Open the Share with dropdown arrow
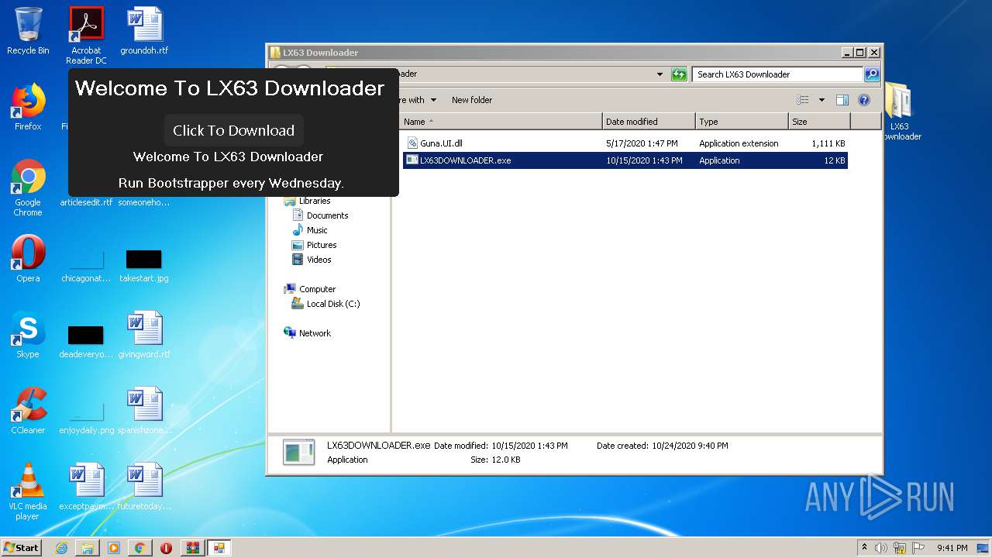992x558 pixels. [x=433, y=100]
